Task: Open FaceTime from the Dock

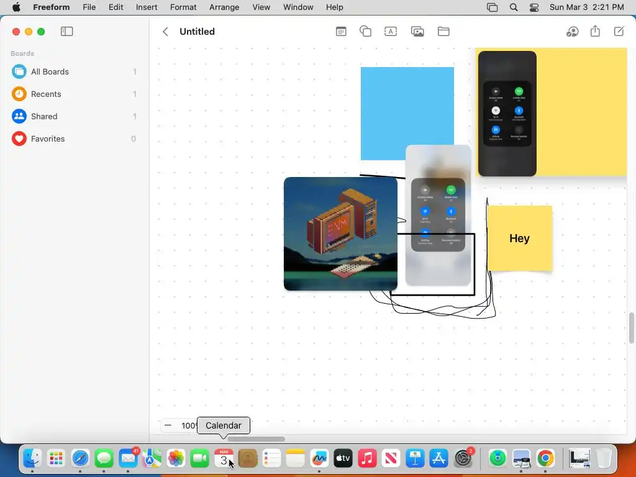Action: 199,459
